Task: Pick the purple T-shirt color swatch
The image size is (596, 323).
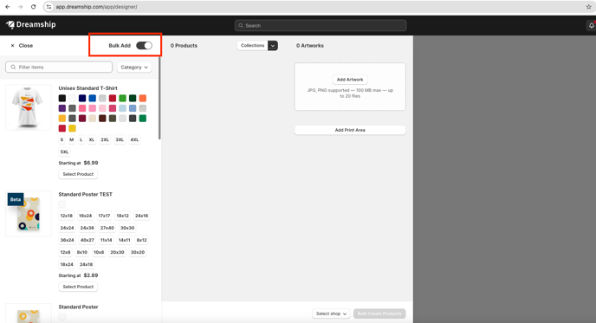Action: tap(62, 108)
